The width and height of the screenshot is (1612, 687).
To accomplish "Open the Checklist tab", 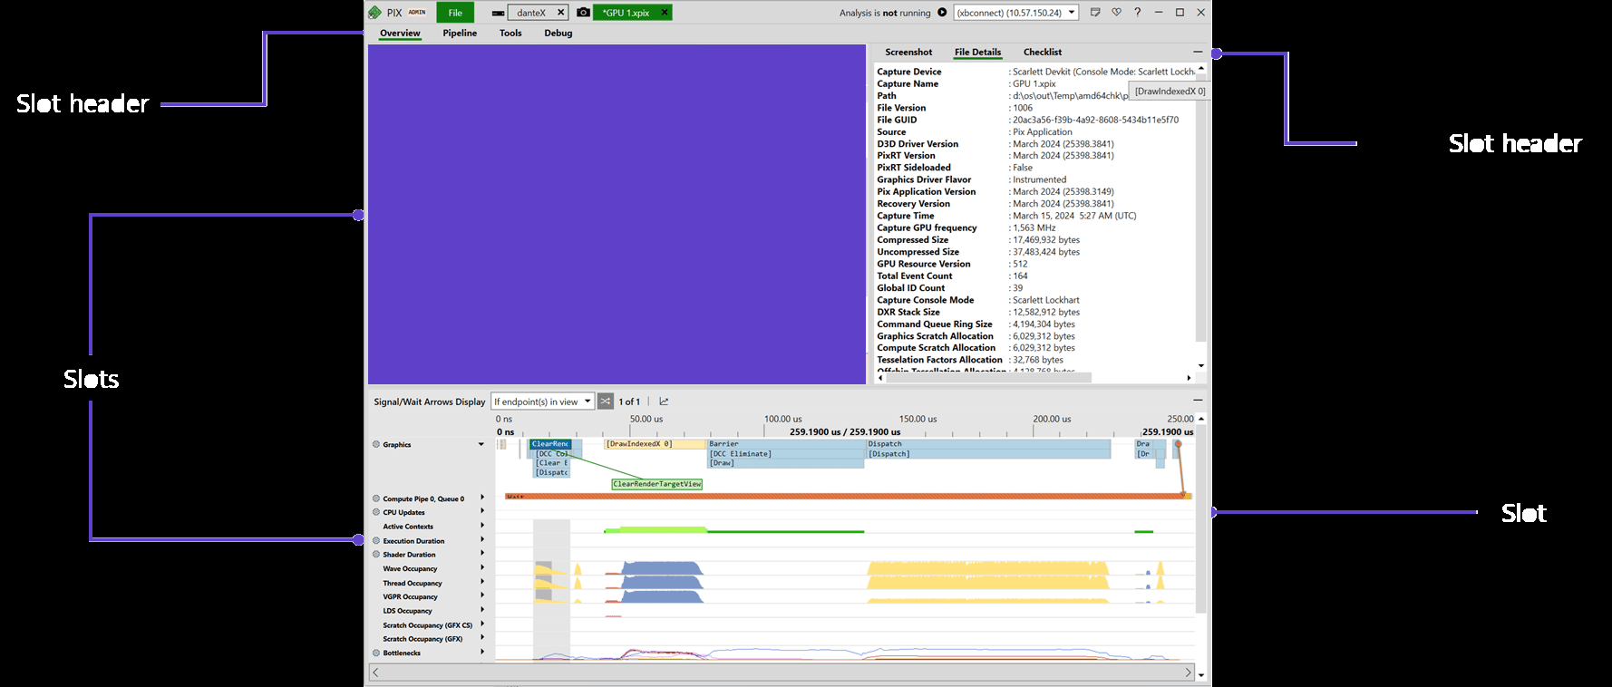I will (1043, 53).
